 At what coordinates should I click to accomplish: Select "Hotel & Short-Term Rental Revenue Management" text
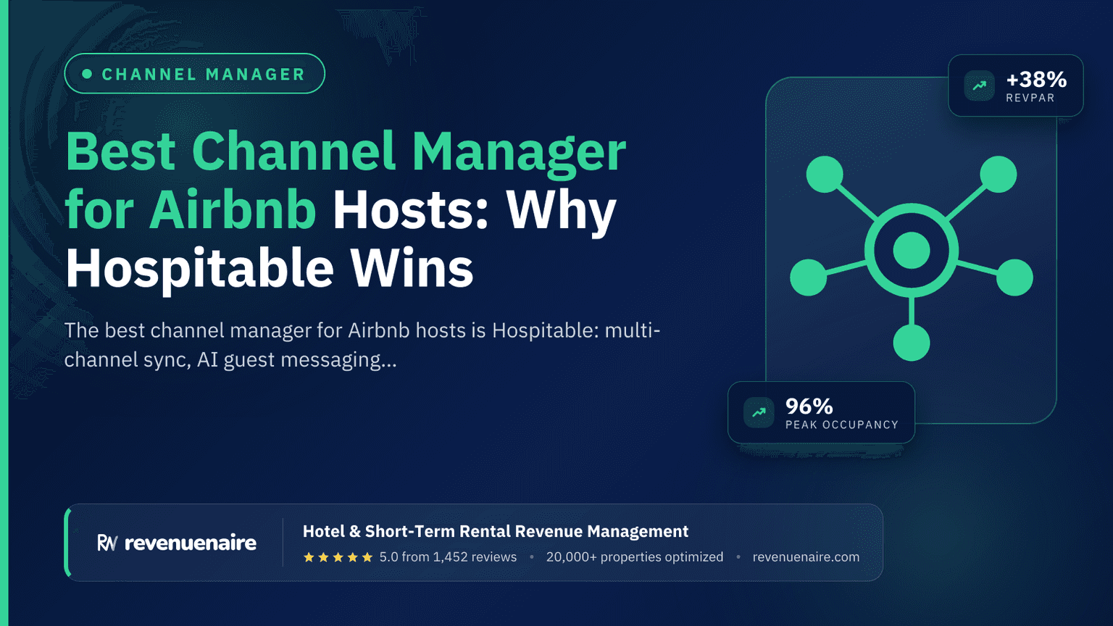tap(496, 531)
